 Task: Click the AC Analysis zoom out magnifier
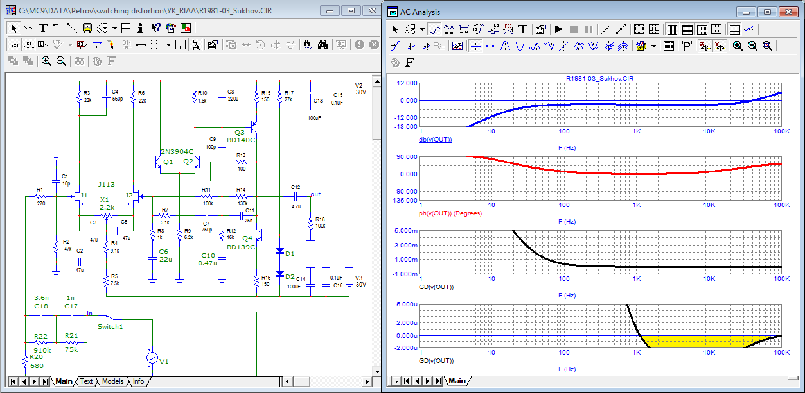click(752, 46)
